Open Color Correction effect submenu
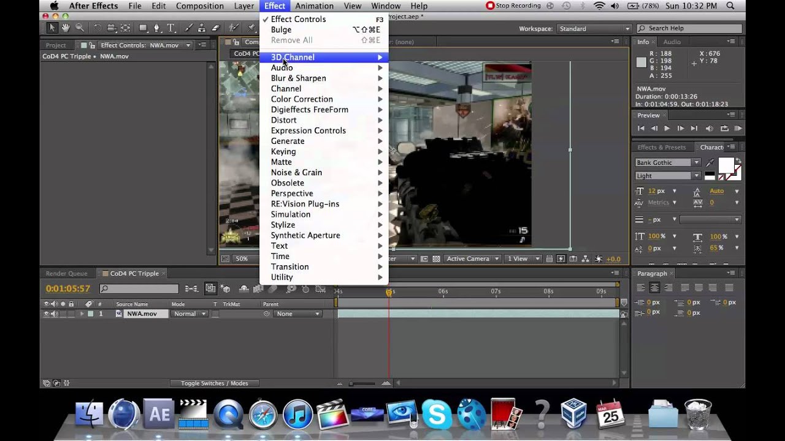Image resolution: width=785 pixels, height=441 pixels. [324, 99]
